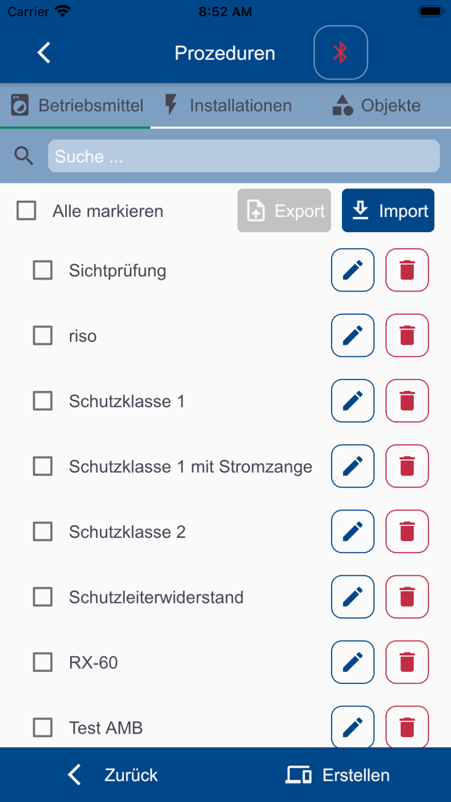This screenshot has width=451, height=802.
Task: Tap Erstellen in the bottom bar
Action: pyautogui.click(x=338, y=775)
